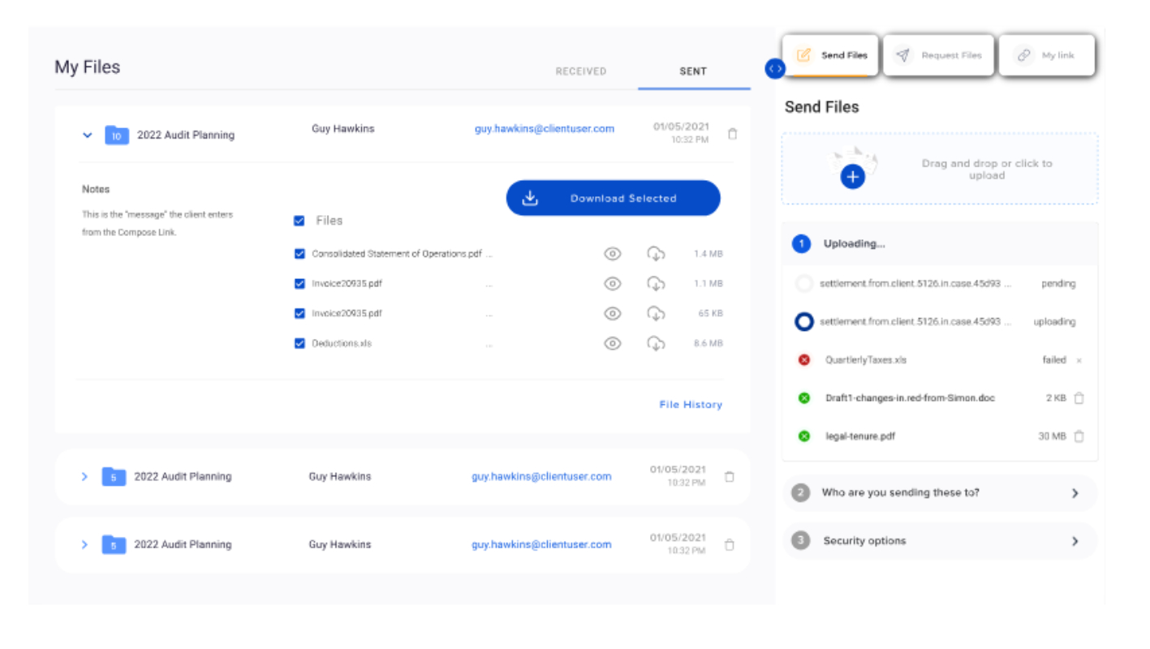Click the failed status label of QuarterlyTaxes.xls
The height and width of the screenshot is (649, 1150).
[1054, 359]
